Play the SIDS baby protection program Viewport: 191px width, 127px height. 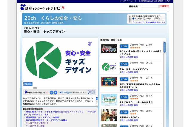click(x=124, y=79)
